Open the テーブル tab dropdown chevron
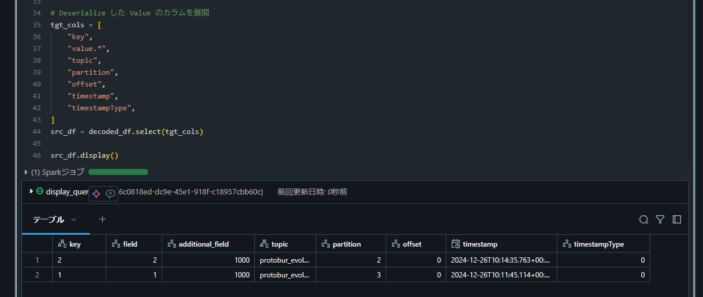 point(74,219)
